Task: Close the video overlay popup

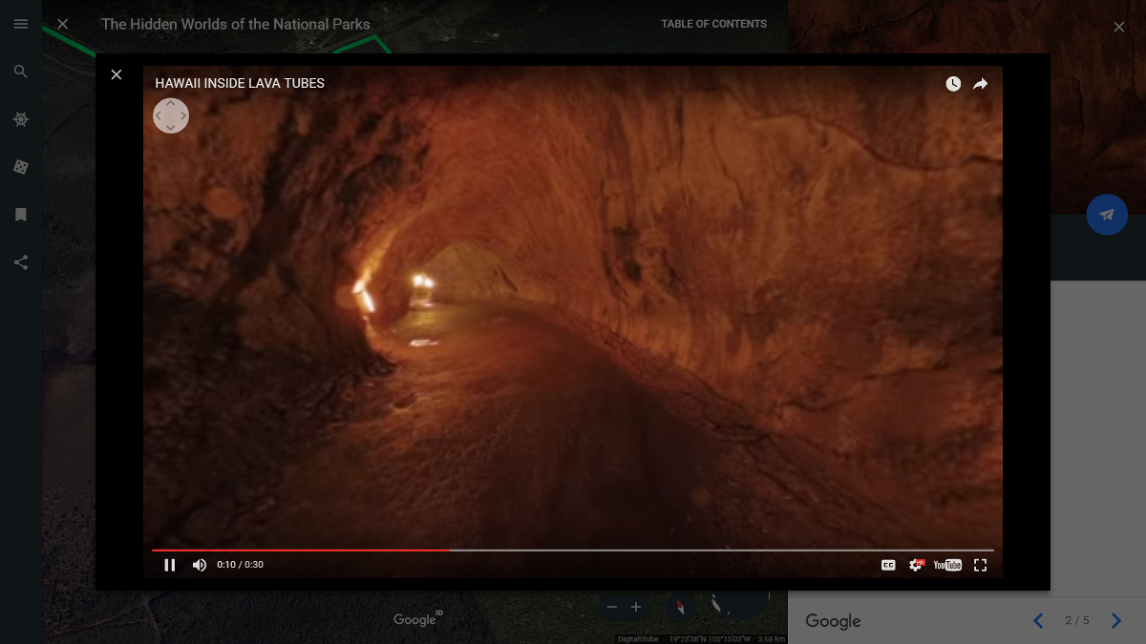Action: (x=117, y=74)
